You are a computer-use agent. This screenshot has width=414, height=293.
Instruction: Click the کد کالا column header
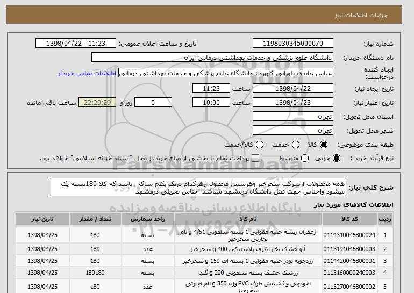point(349,219)
